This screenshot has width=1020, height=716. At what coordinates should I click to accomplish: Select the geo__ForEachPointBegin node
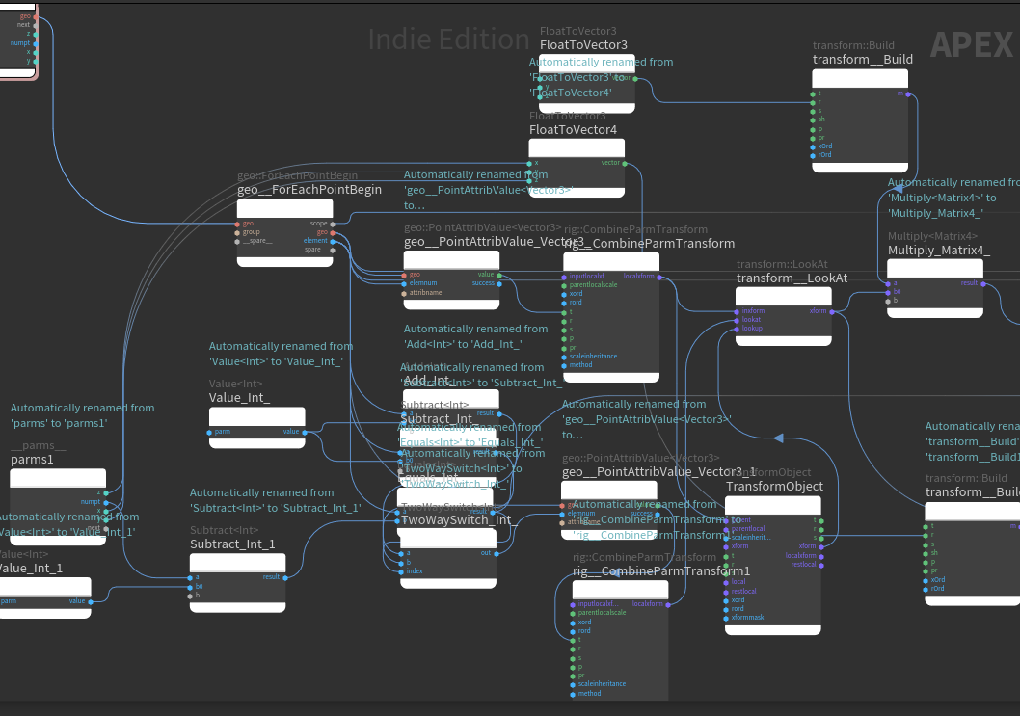(x=285, y=233)
